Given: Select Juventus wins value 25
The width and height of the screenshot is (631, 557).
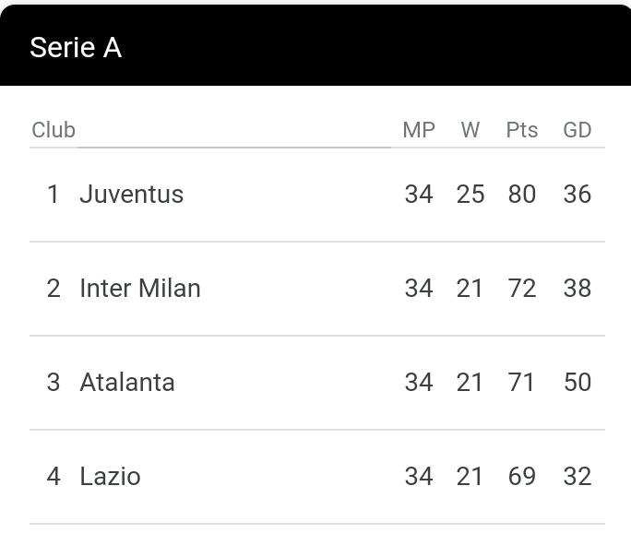Looking at the screenshot, I should (470, 195).
